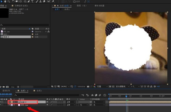This screenshot has height=112, width=171.
Task: Toggle visibility of layer 合成 2
Action: [1, 102]
